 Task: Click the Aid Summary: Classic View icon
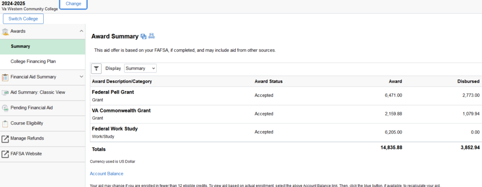5,93
